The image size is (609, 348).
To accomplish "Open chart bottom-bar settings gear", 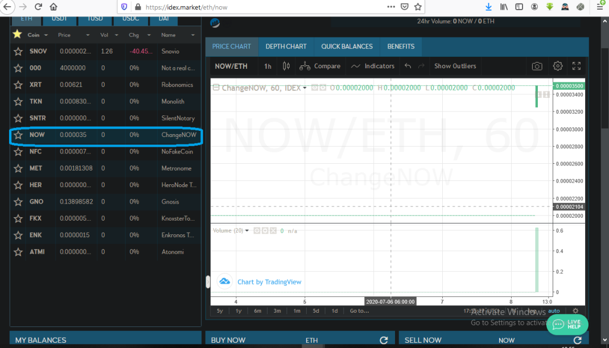I will (x=575, y=311).
